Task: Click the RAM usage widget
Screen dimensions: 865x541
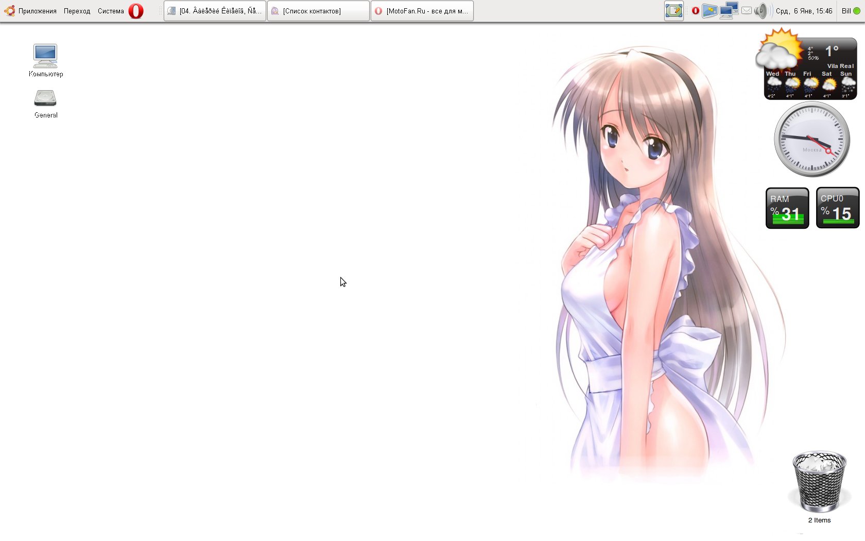Action: (787, 208)
